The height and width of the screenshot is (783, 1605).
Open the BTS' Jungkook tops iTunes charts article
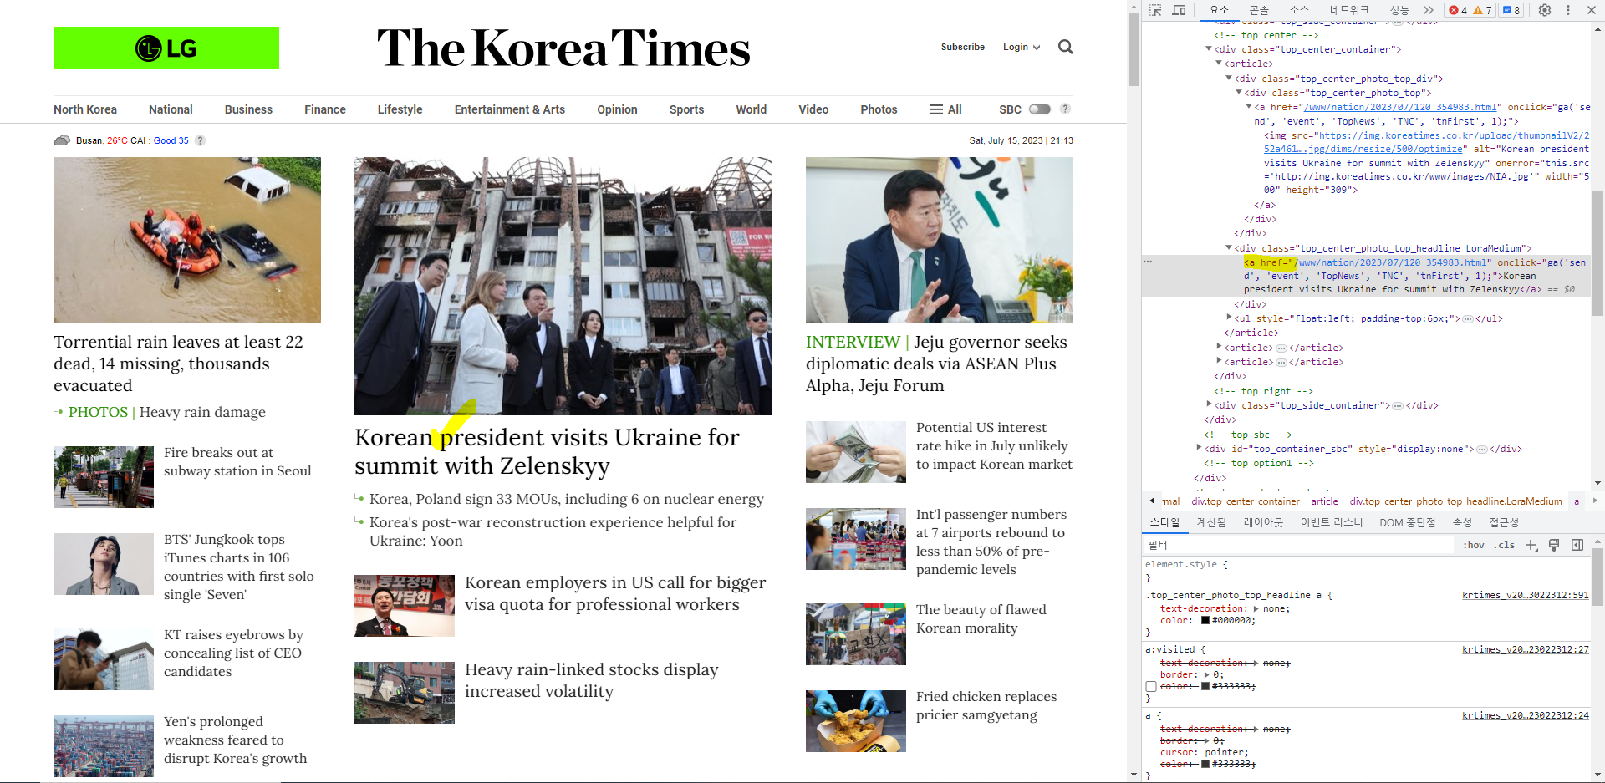239,567
